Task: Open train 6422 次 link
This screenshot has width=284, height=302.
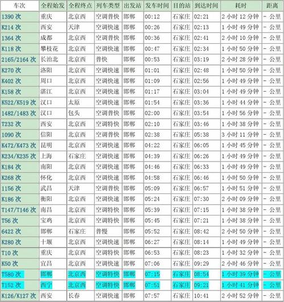Action: 11,231
